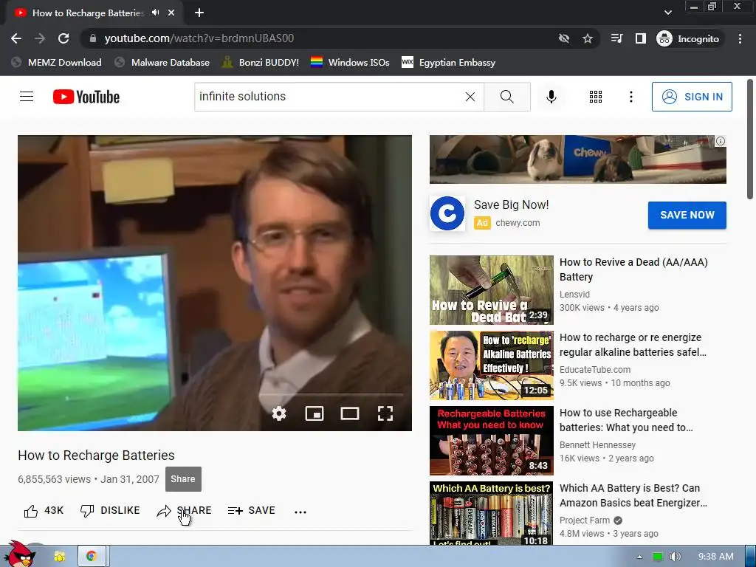Mute tab via speaker icon

tap(155, 13)
